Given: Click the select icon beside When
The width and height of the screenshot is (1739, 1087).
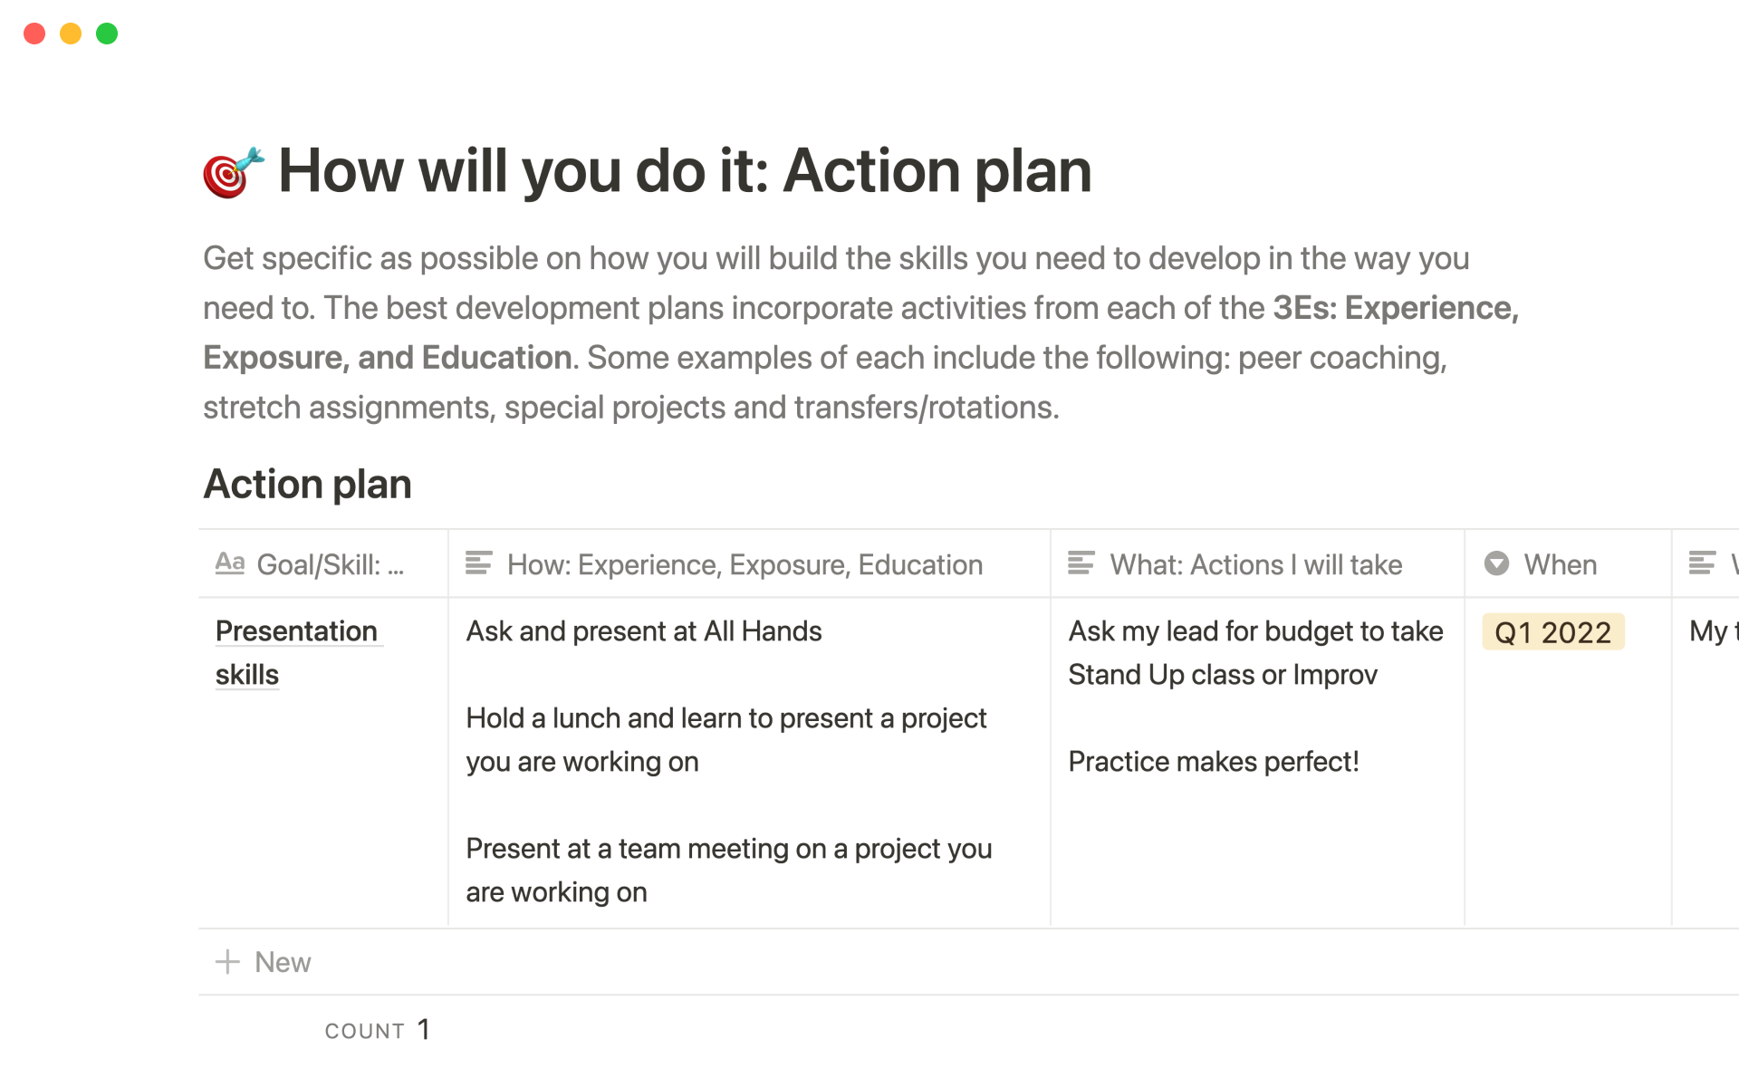Looking at the screenshot, I should (x=1496, y=563).
